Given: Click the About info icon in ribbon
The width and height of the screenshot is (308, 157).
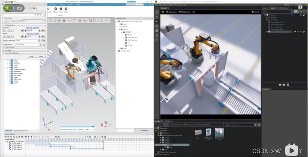Looking at the screenshot, I should click(61, 9).
